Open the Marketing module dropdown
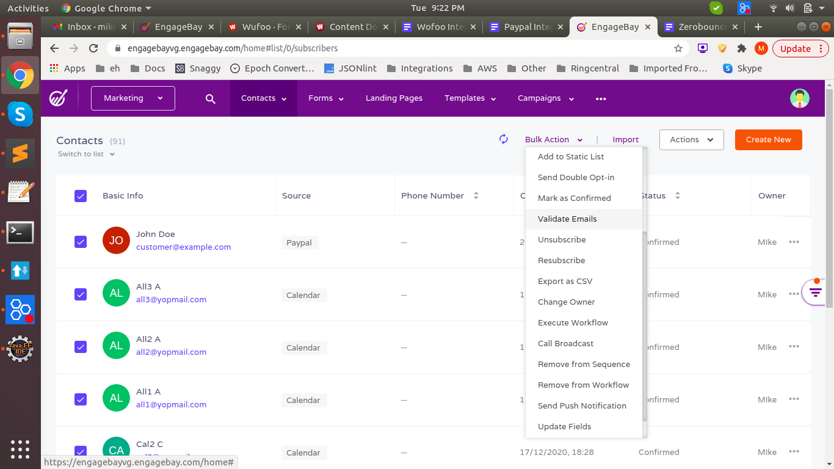The height and width of the screenshot is (469, 834). 133,98
